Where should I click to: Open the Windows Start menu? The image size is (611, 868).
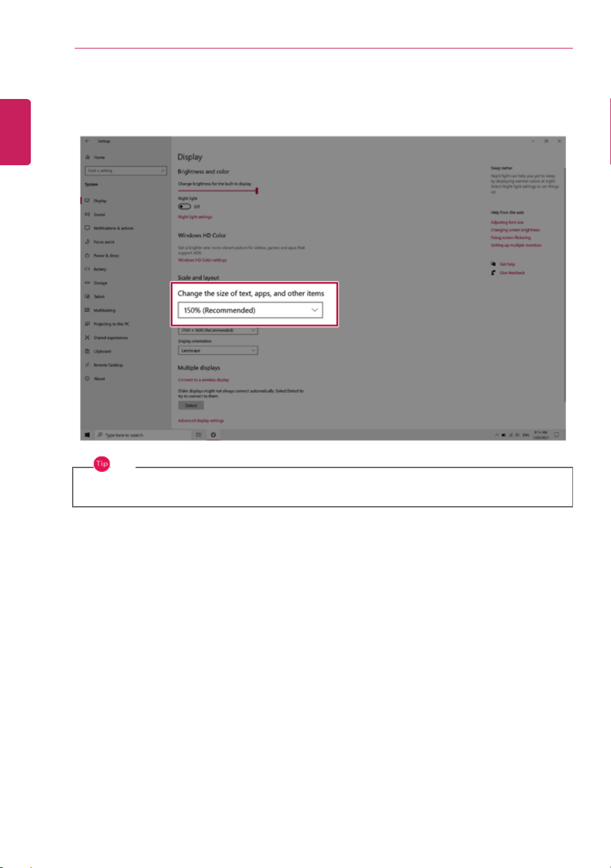tap(87, 435)
